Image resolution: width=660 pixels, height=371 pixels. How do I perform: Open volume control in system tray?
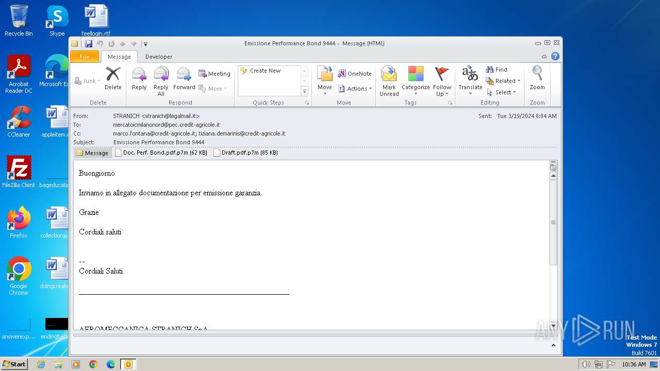click(586, 364)
